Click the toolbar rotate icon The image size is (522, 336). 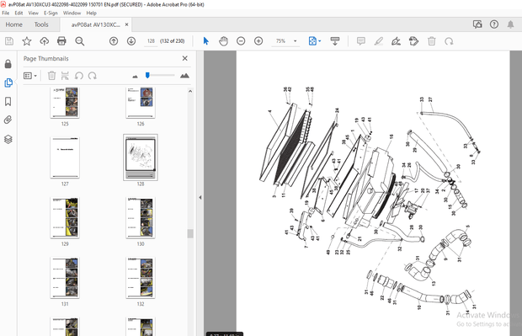click(x=449, y=41)
